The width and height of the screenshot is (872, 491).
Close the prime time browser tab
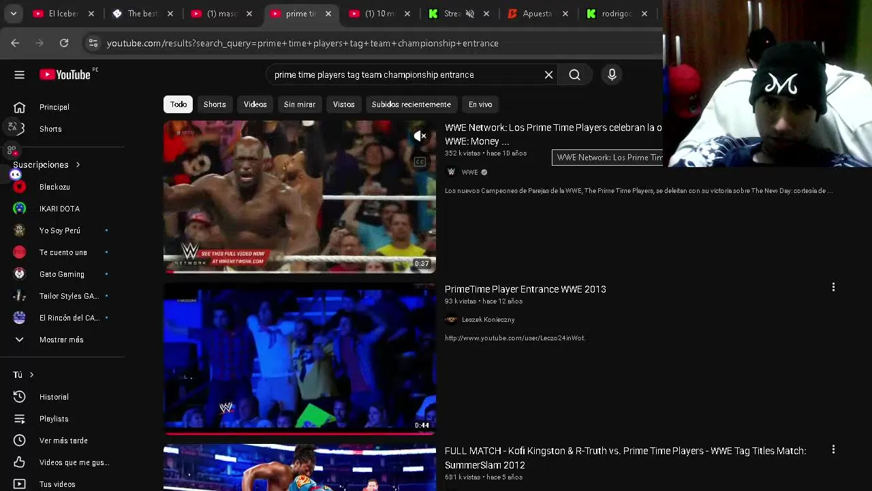pyautogui.click(x=328, y=14)
